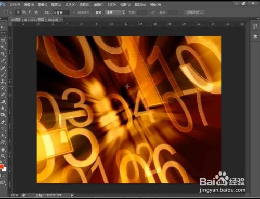Open the 编辑(E) menu
The width and height of the screenshot is (260, 199).
[29, 5]
